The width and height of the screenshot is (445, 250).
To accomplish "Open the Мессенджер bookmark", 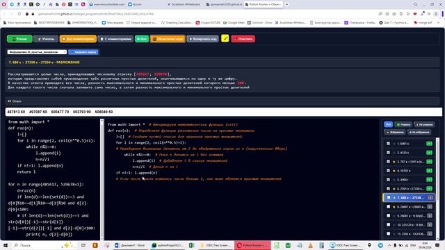I will [113, 23].
